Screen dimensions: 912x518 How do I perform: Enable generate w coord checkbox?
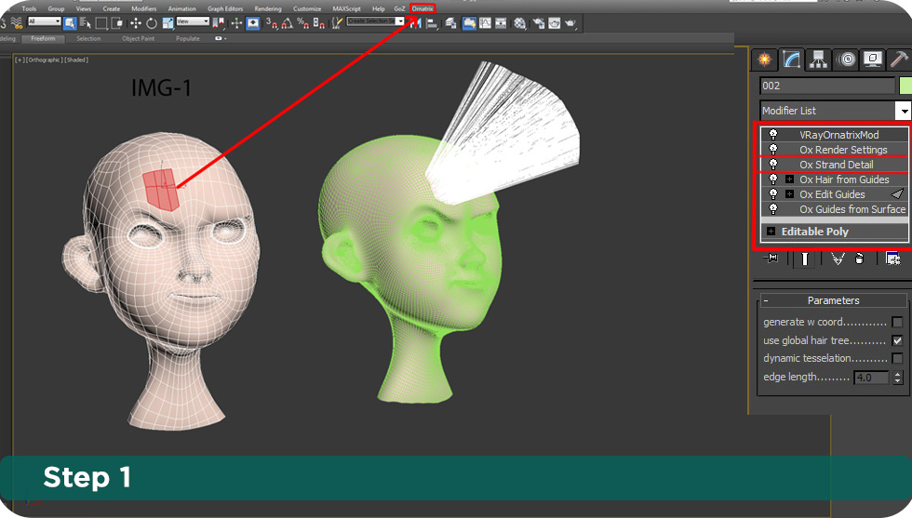[897, 323]
